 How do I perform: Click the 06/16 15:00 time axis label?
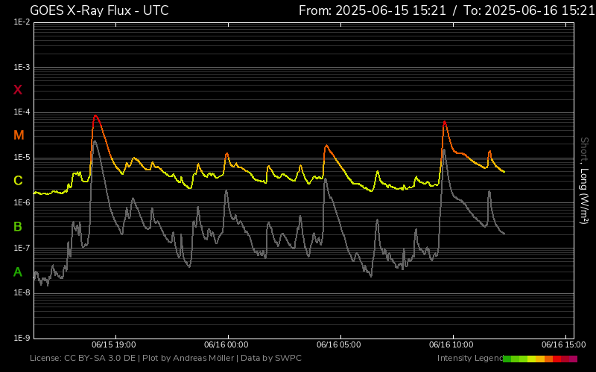click(562, 345)
